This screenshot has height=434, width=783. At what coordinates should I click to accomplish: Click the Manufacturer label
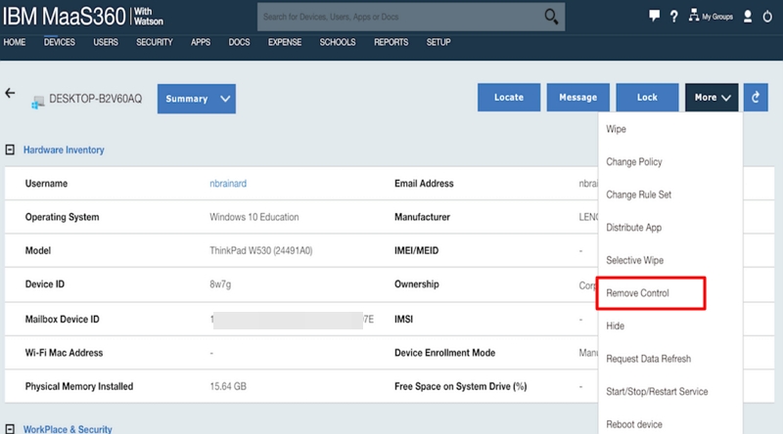pos(422,217)
